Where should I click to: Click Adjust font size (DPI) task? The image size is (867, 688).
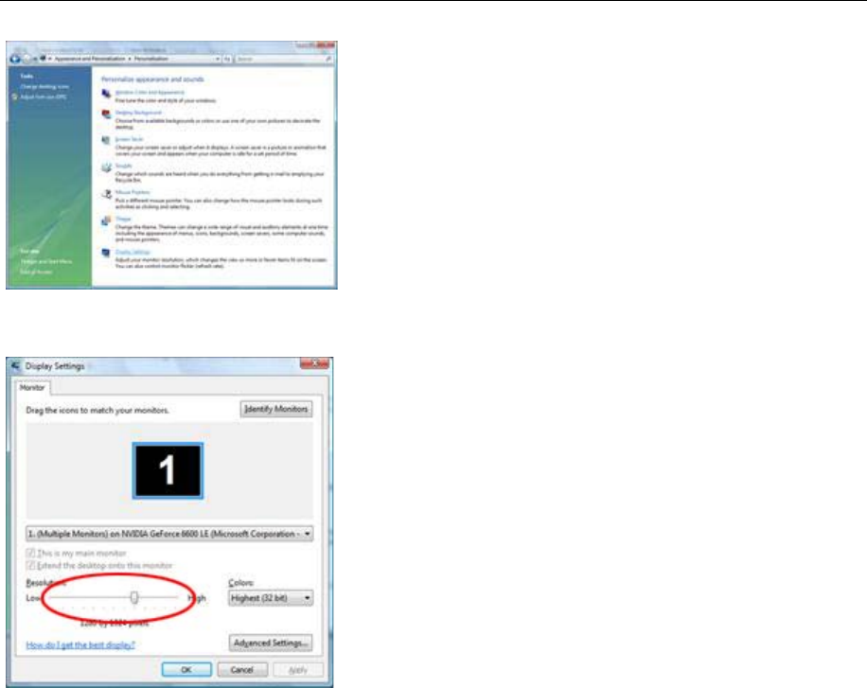(44, 97)
